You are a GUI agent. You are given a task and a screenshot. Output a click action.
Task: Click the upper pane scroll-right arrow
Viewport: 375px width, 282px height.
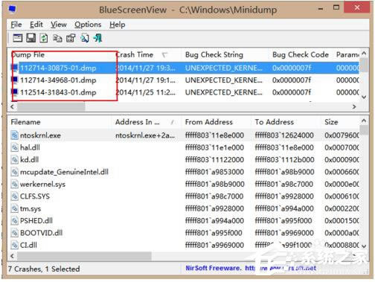tap(354, 106)
